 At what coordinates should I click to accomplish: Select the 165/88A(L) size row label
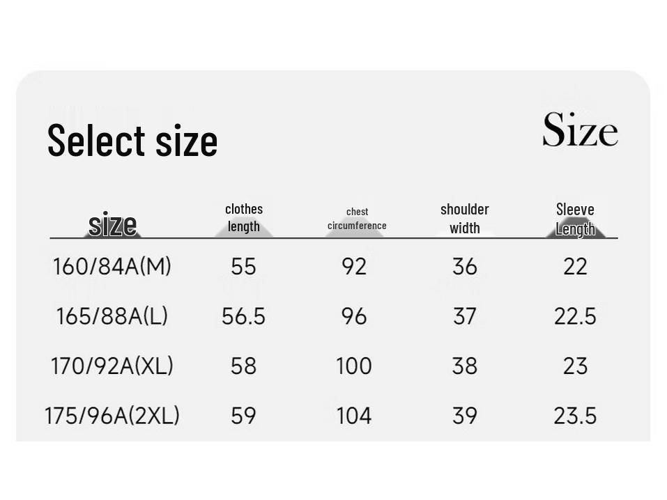coord(112,316)
